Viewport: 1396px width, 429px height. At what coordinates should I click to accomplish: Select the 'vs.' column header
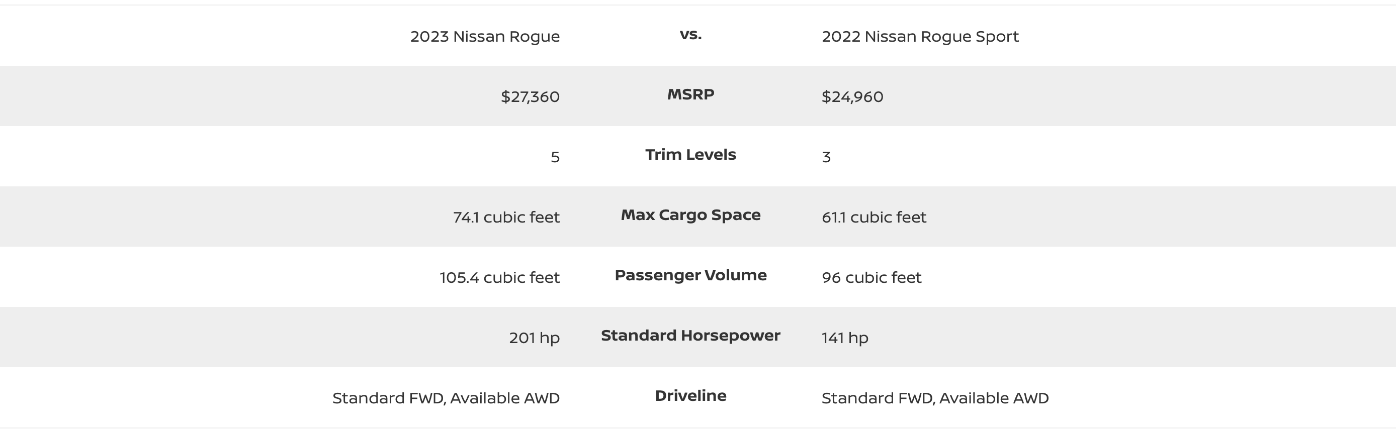click(x=690, y=35)
